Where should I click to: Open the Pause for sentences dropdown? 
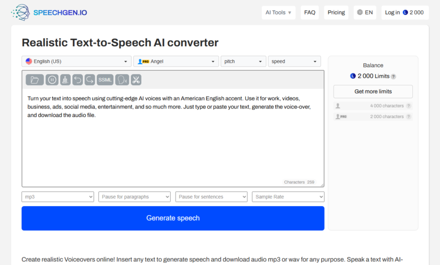pyautogui.click(x=211, y=197)
